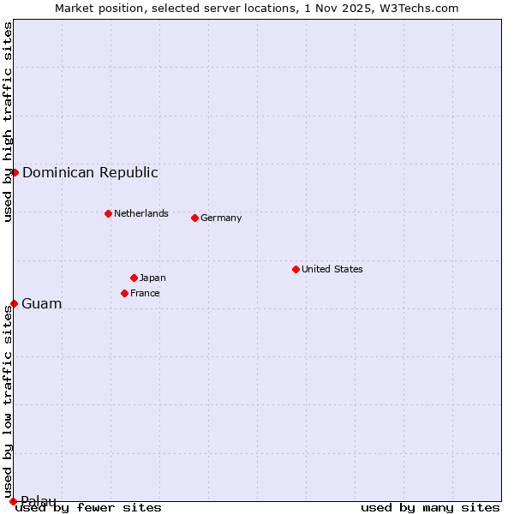Select the France red diamond marker

(x=124, y=293)
